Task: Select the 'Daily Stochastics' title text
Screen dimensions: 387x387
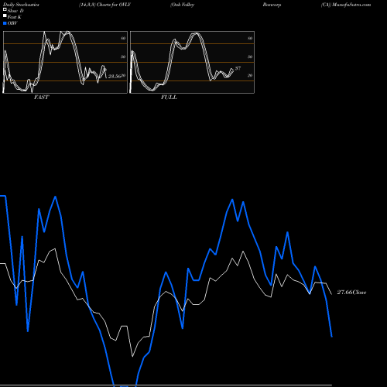Action: [21, 5]
